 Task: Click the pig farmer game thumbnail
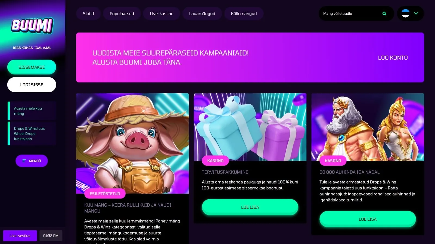[x=132, y=143]
